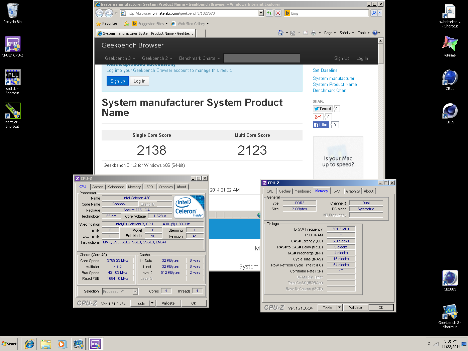This screenshot has height=351, width=468.
Task: Open the IE Tools menu dropdown
Action: 363,33
